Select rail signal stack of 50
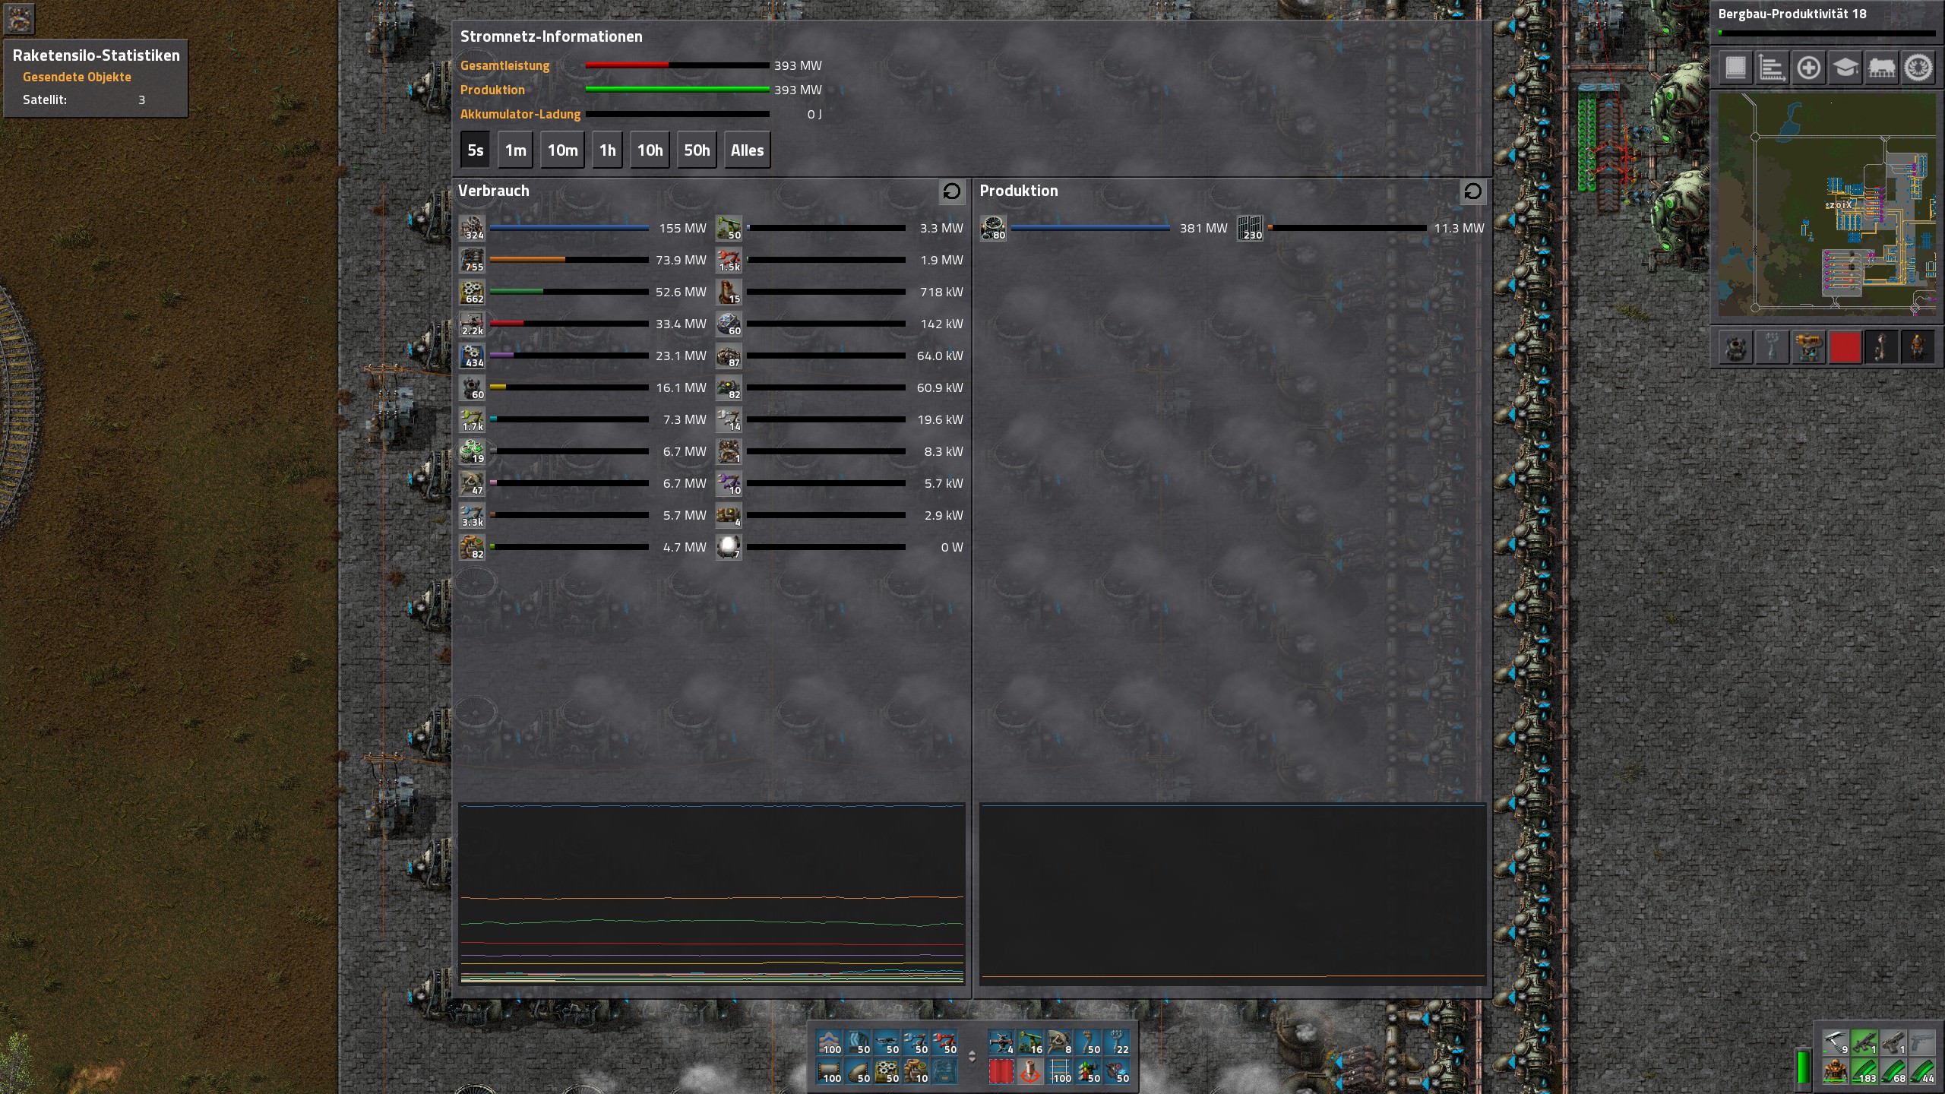Screen dimensions: 1945x1094 (x=1088, y=1071)
